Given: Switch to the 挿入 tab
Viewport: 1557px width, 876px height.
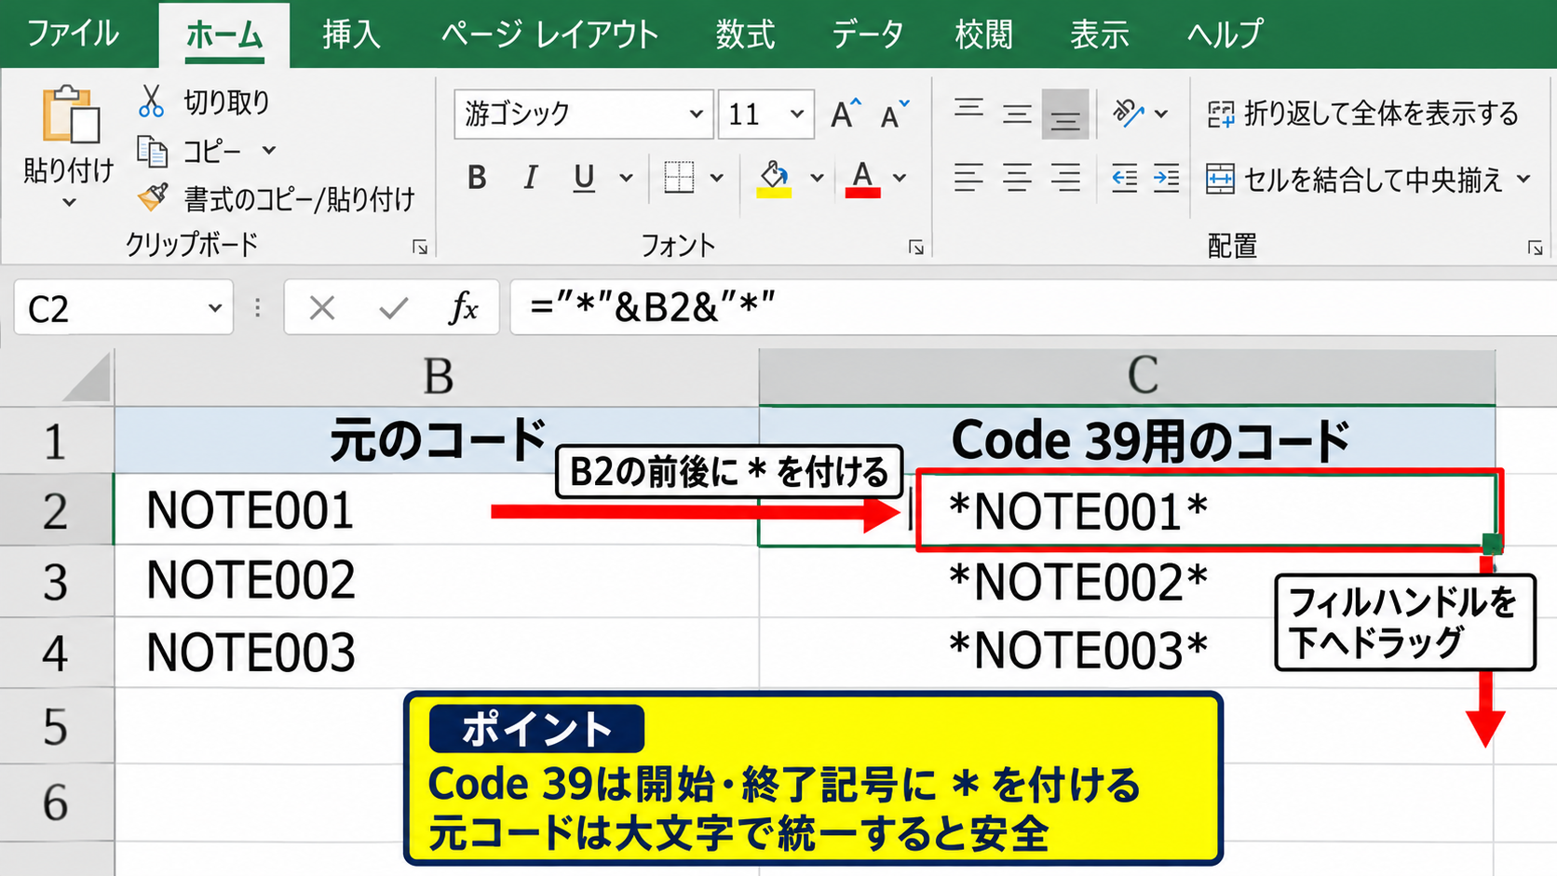Looking at the screenshot, I should point(351,34).
